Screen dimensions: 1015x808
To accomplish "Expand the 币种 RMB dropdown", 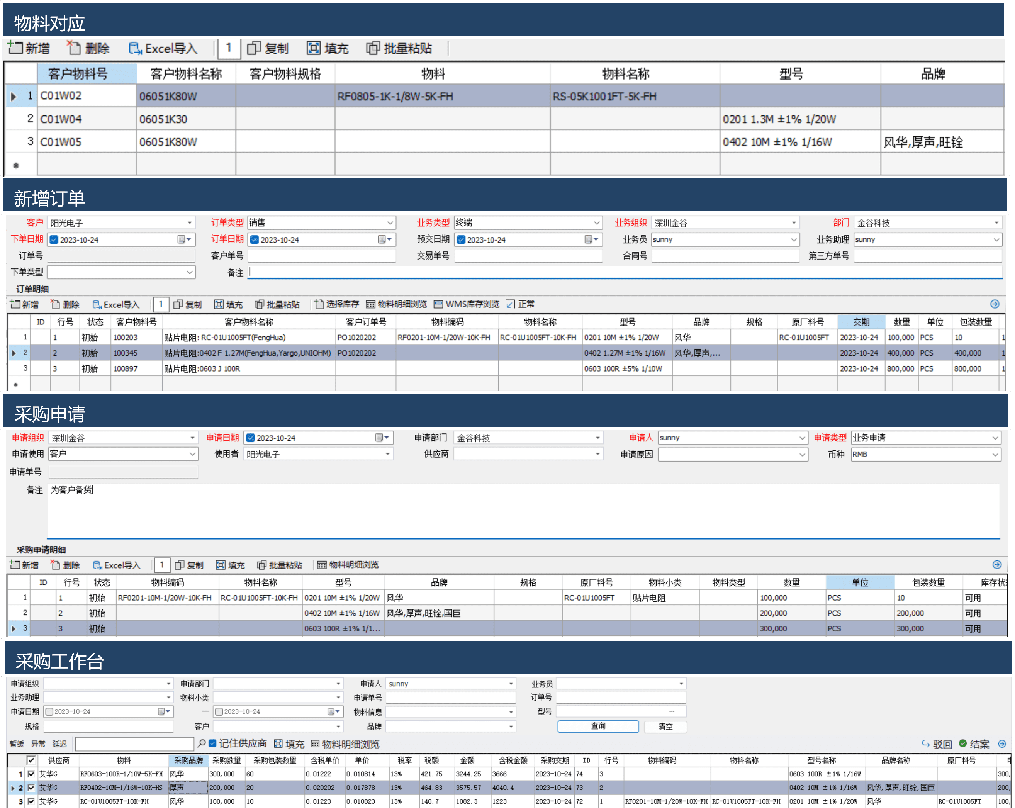I will click(995, 454).
